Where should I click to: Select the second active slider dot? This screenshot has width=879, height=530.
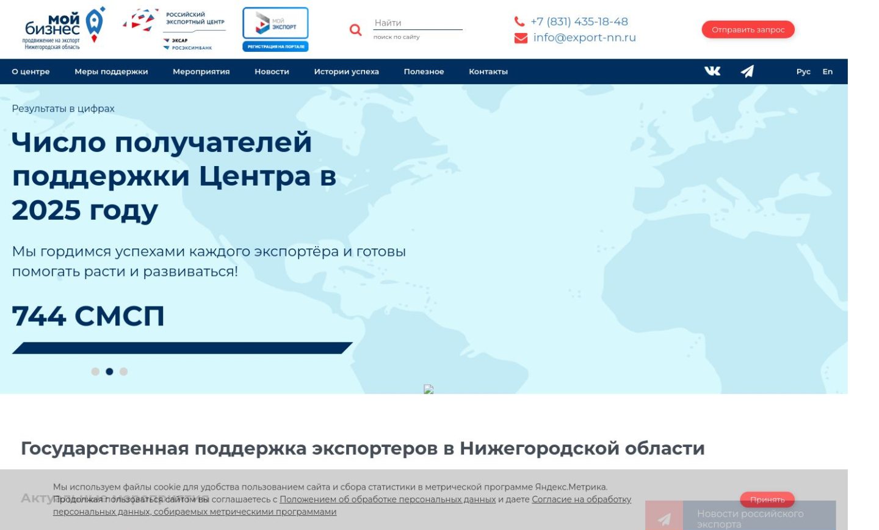point(109,371)
